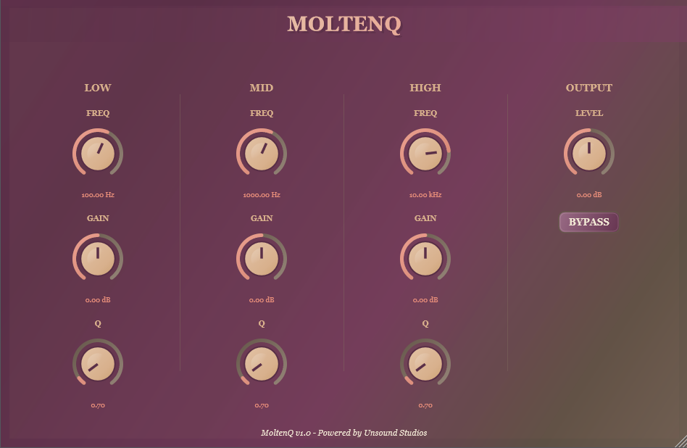Click the LEVEL label

coord(589,113)
